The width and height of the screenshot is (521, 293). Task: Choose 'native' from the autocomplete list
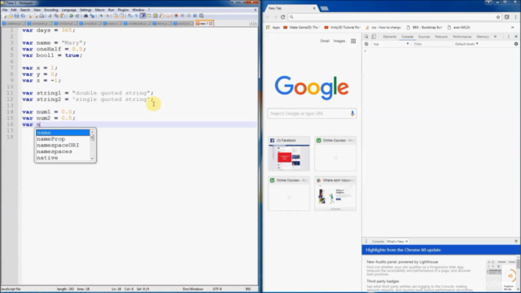(x=63, y=158)
